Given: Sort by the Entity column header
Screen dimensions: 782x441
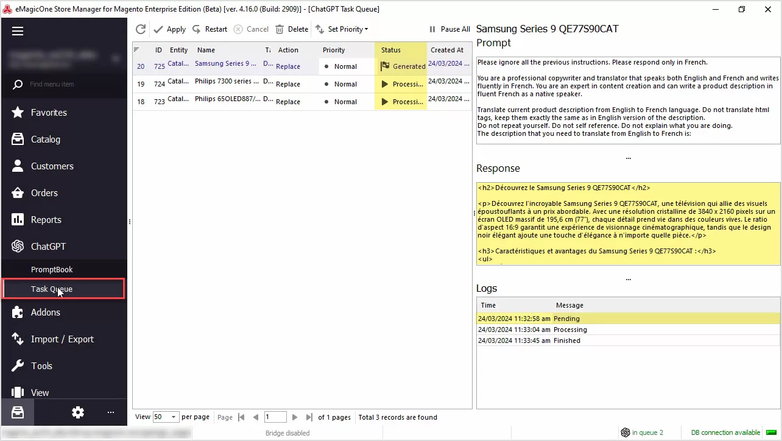Looking at the screenshot, I should click(x=179, y=50).
